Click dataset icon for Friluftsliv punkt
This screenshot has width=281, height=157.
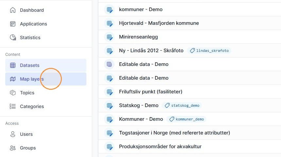[110, 92]
